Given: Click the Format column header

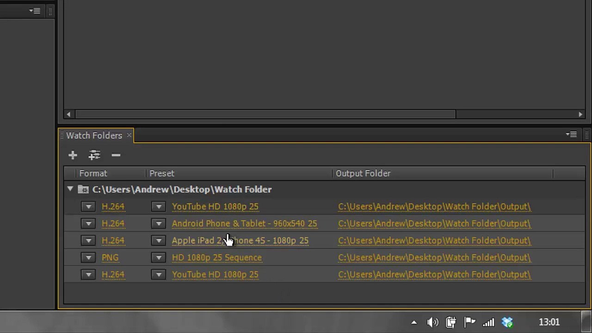Looking at the screenshot, I should coord(93,173).
